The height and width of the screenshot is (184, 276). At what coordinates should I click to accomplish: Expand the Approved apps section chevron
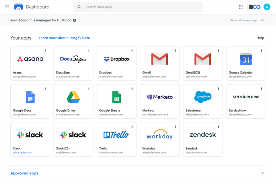[263, 173]
